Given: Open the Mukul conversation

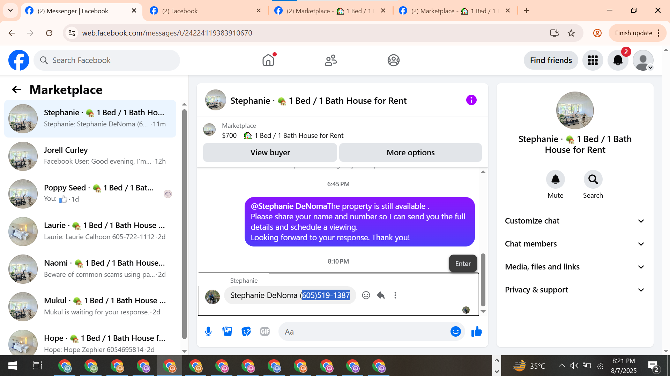Looking at the screenshot, I should click(90, 306).
